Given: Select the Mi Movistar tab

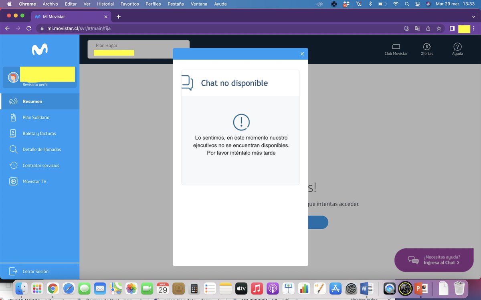Looking at the screenshot, I should (x=71, y=17).
